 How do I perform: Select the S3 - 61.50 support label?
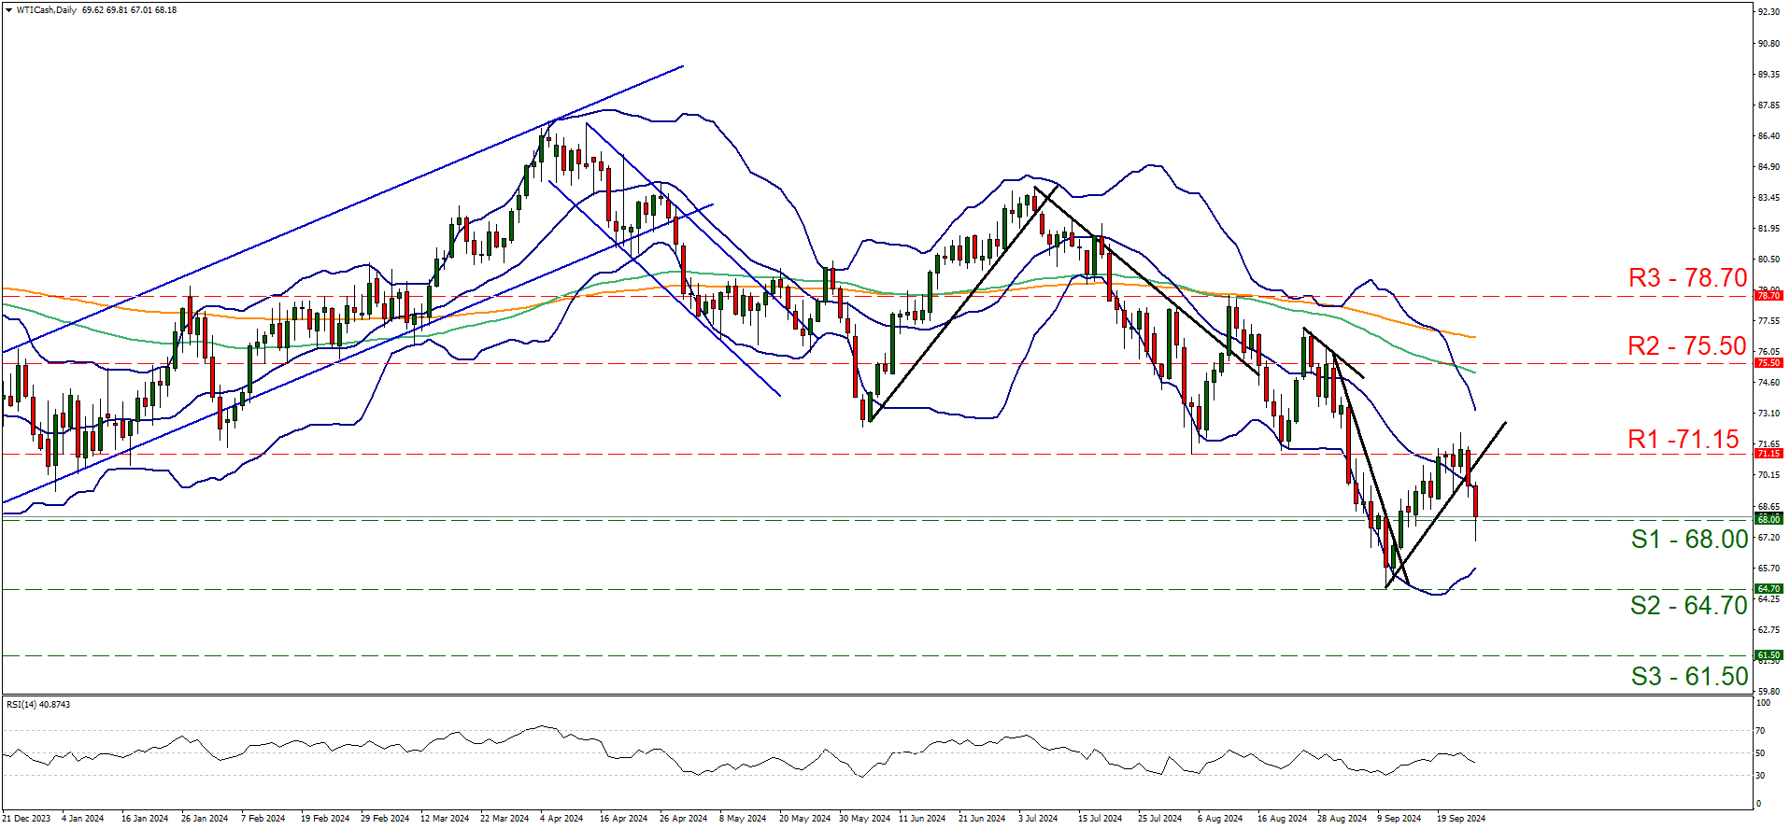1689,677
